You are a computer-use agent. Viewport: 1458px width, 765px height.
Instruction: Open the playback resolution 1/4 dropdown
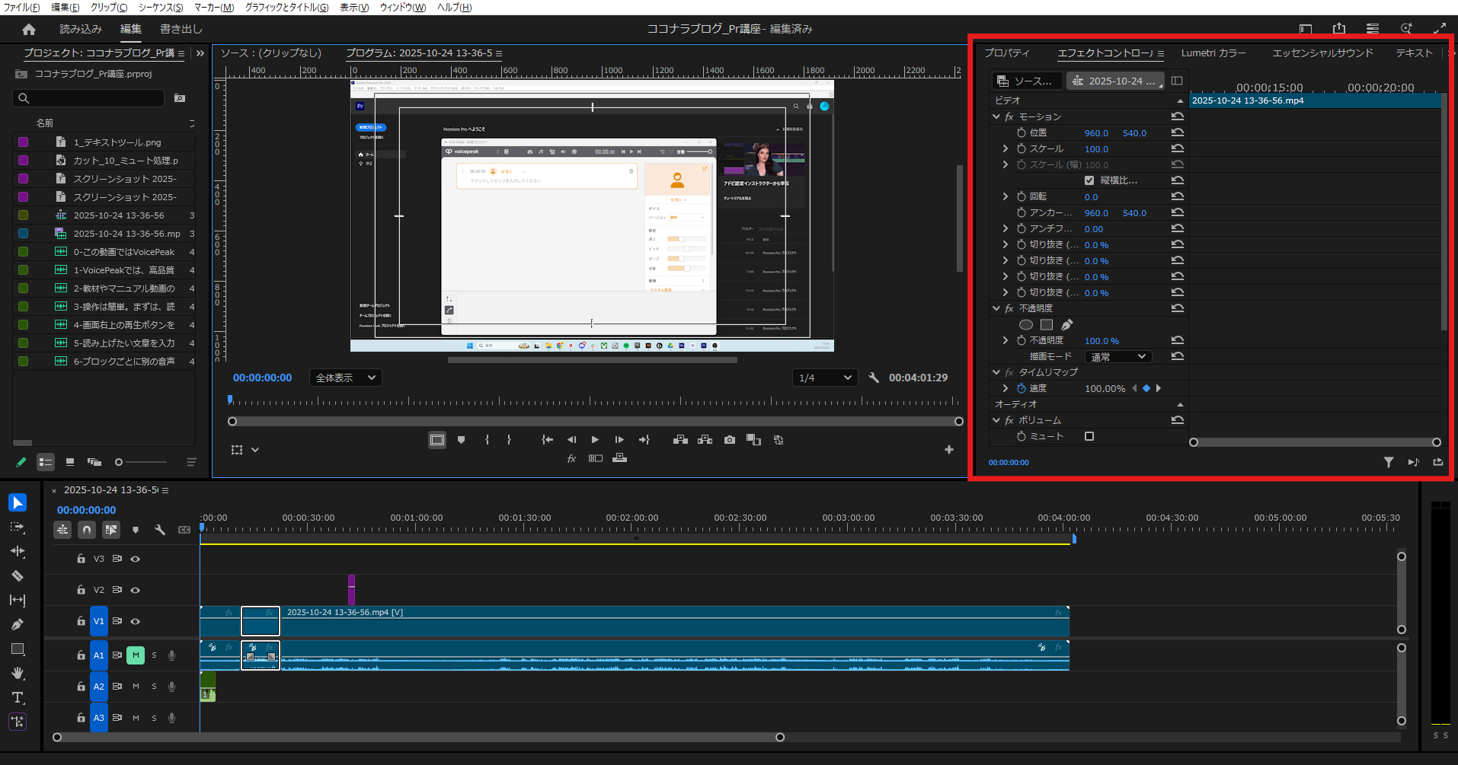(825, 378)
